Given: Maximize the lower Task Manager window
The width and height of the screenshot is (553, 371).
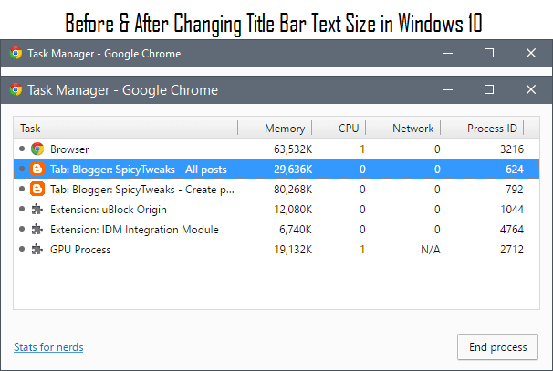Looking at the screenshot, I should [x=489, y=89].
